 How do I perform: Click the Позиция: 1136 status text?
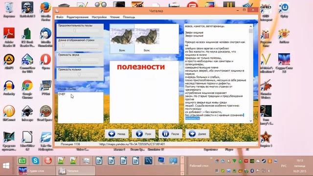tap(70, 144)
